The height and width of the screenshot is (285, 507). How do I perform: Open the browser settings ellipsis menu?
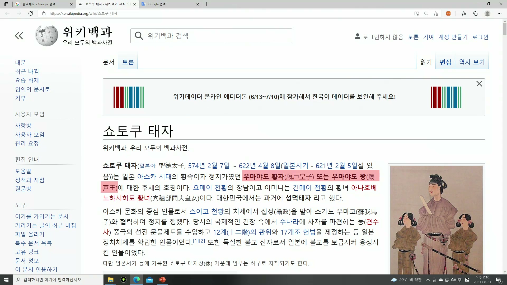pyautogui.click(x=499, y=13)
